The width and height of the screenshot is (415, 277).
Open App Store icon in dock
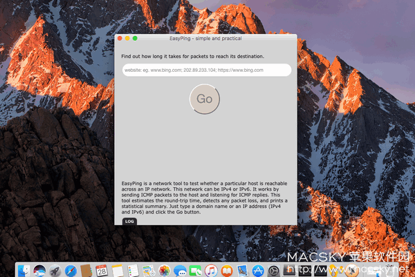click(x=258, y=271)
